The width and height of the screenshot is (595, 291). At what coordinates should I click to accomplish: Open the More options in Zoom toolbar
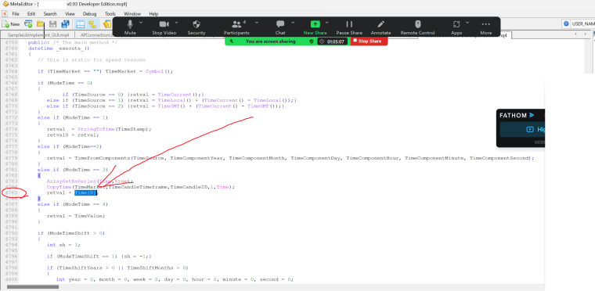coord(485,27)
